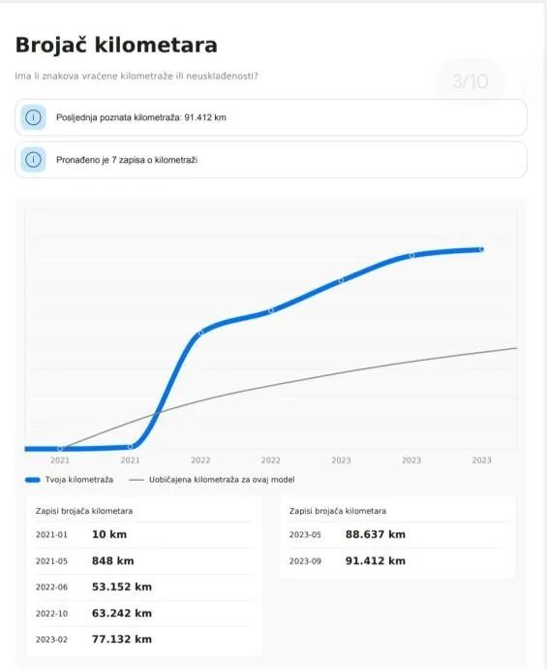This screenshot has height=669, width=547.
Task: Select the first chart data point at 2021
Action: (60, 448)
